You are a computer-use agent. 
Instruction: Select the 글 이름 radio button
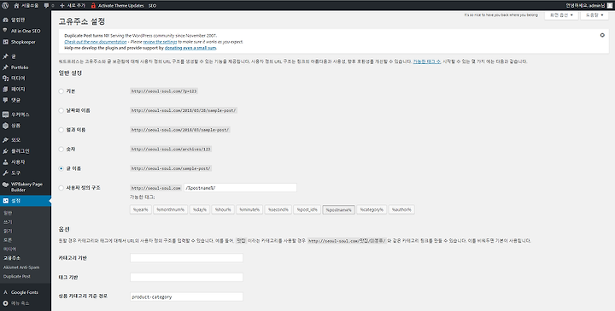(x=61, y=168)
